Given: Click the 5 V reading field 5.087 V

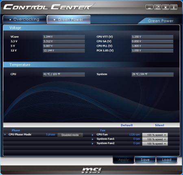Looking at the screenshot, I should click(x=64, y=46).
